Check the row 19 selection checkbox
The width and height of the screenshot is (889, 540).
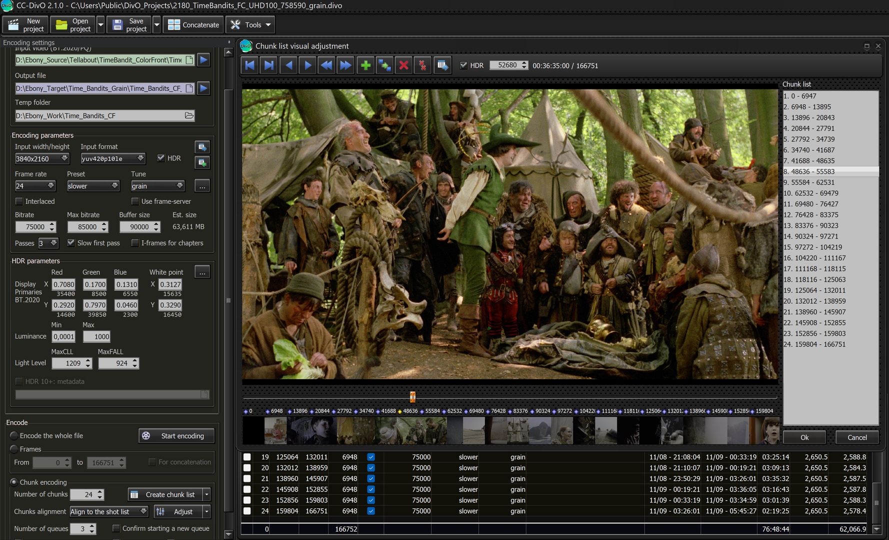[x=247, y=457]
